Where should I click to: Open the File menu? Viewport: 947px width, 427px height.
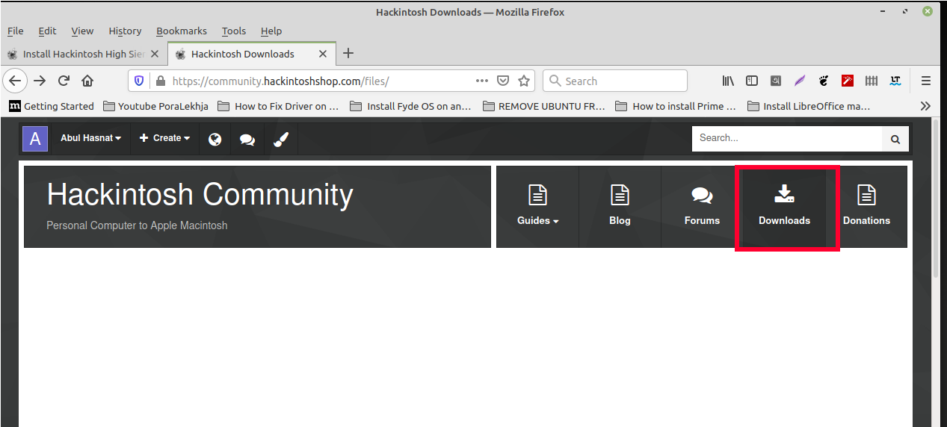(16, 31)
